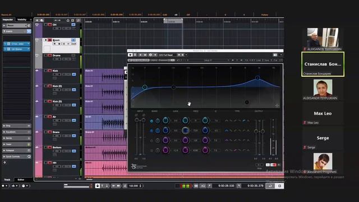
Task: Click the left input fader handle
Action: tap(137, 120)
